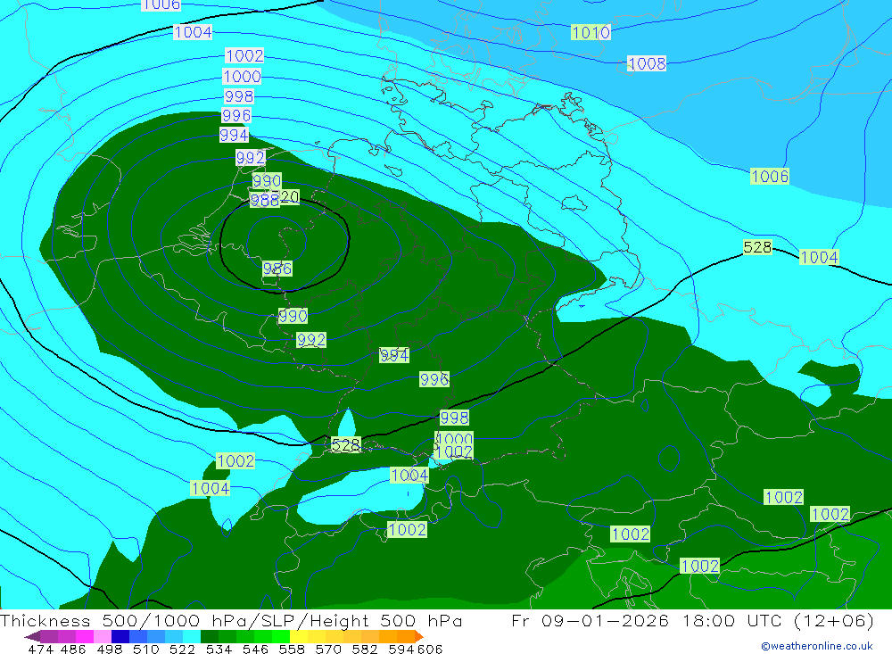Click the legend value '570'
The width and height of the screenshot is (892, 654).
coord(328,649)
